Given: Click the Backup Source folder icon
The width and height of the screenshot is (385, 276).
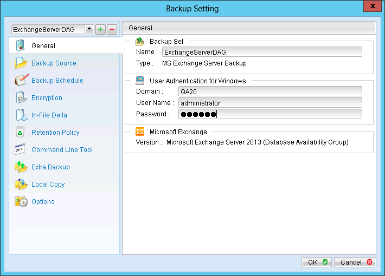Looking at the screenshot, I should (21, 63).
